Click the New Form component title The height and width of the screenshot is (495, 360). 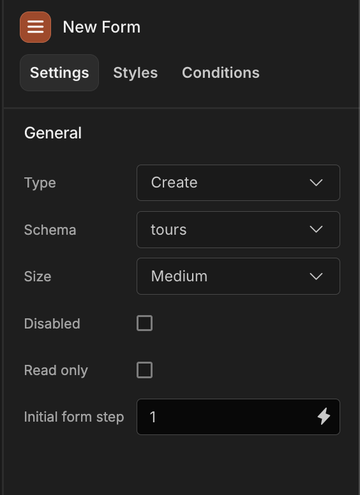(x=101, y=27)
